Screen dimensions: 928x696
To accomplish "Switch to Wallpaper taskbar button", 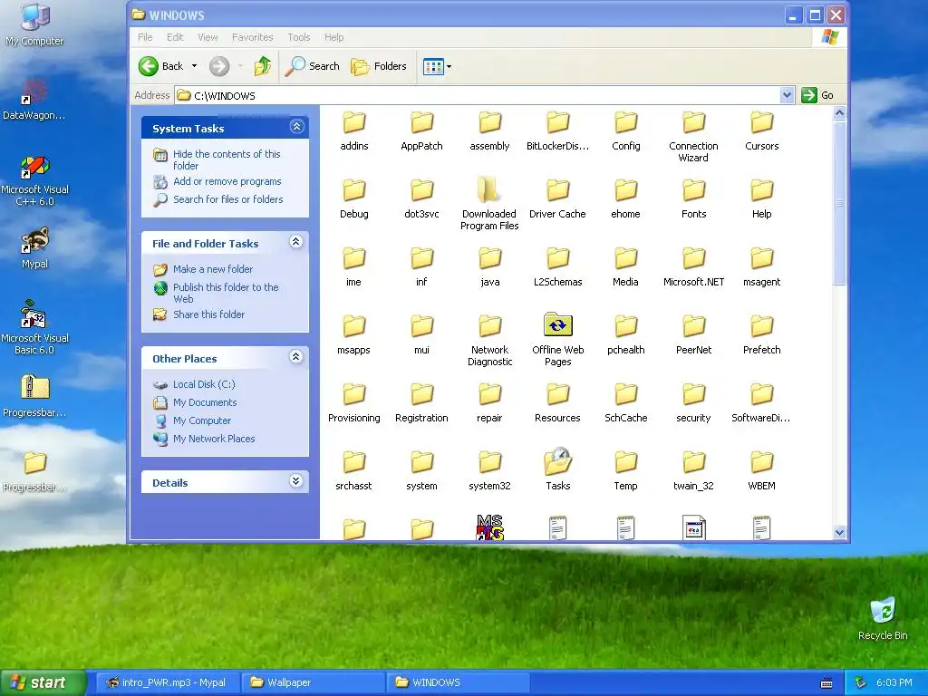I will [x=314, y=682].
